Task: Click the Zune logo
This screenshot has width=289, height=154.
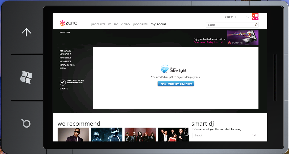Action: pyautogui.click(x=68, y=23)
